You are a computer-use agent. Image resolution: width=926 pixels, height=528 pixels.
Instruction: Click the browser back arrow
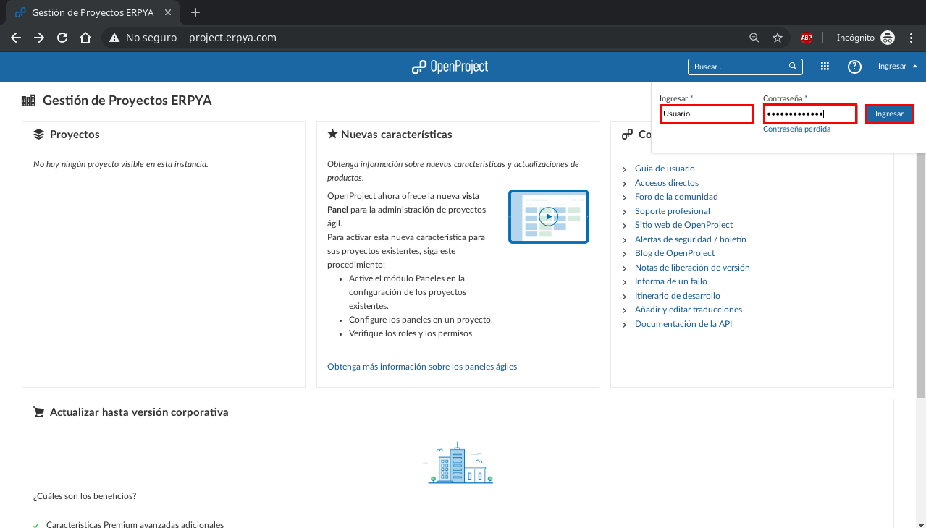coord(15,37)
